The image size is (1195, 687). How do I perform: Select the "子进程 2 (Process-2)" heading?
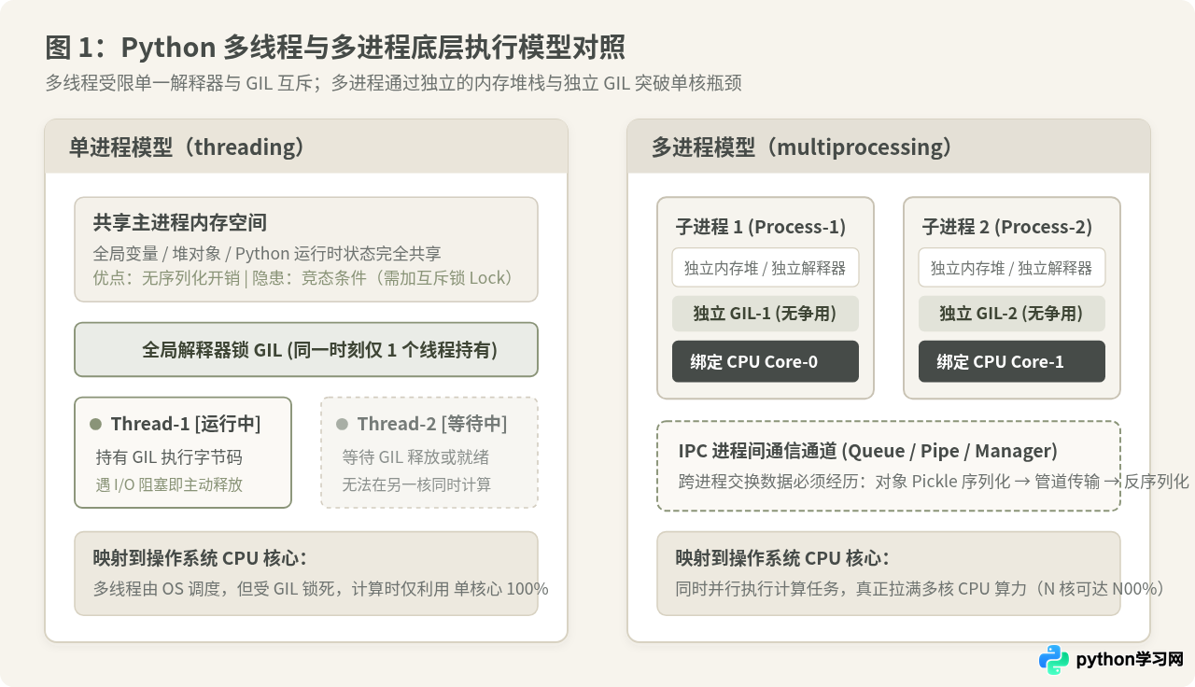point(1006,227)
